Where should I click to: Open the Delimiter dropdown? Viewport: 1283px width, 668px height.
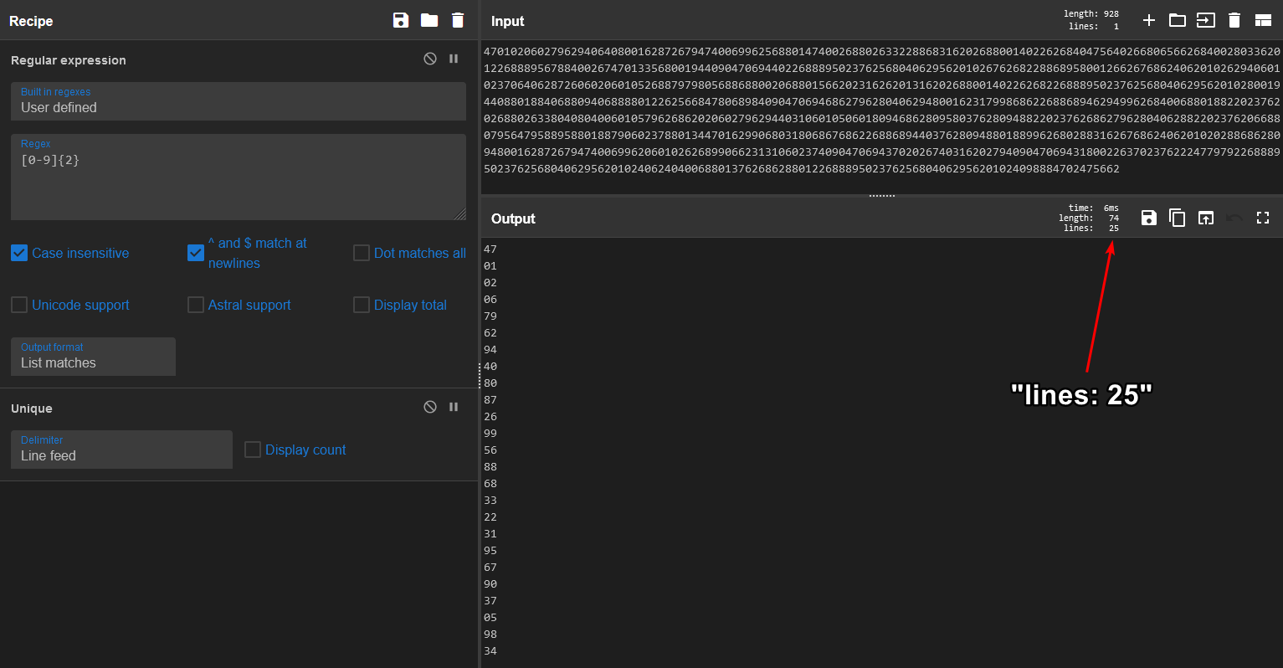[121, 450]
